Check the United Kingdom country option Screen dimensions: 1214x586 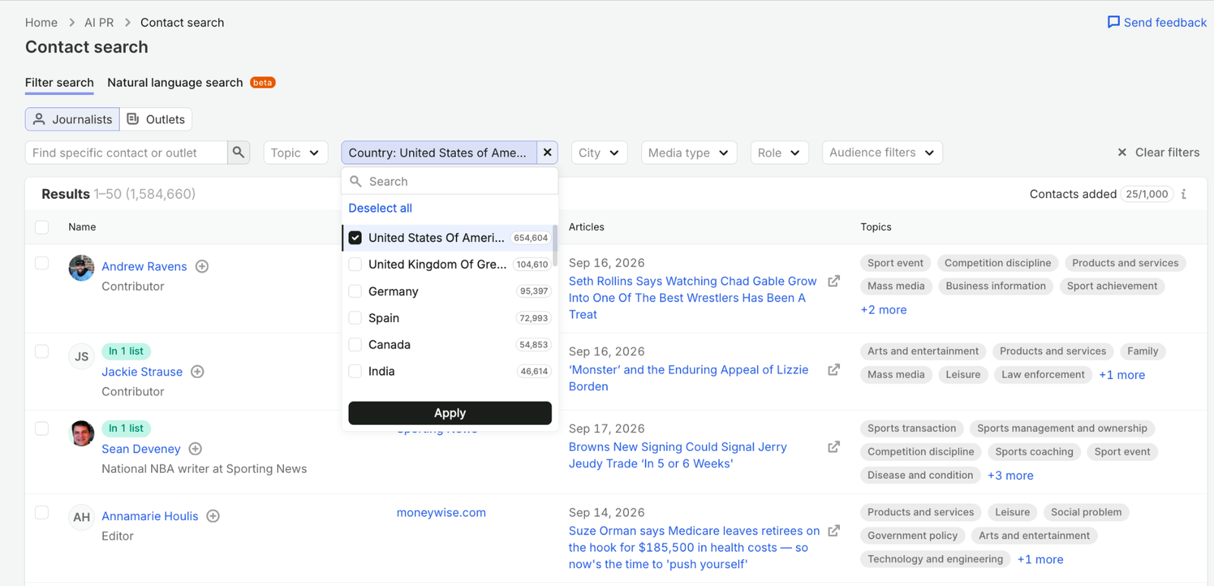(x=355, y=264)
